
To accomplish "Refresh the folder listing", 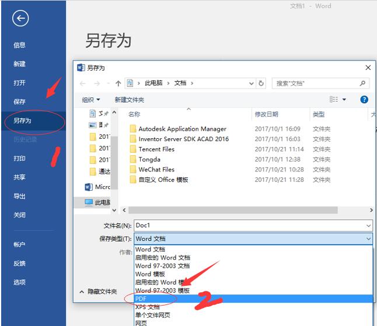I will click(x=261, y=83).
